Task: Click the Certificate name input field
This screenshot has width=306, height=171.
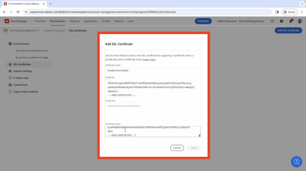Action: click(153, 71)
